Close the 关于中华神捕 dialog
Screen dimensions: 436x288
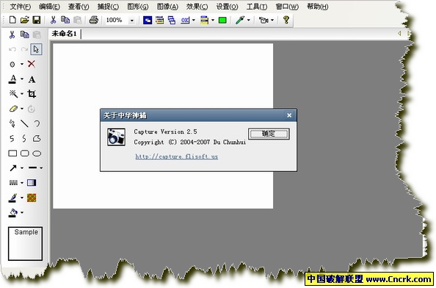289,115
